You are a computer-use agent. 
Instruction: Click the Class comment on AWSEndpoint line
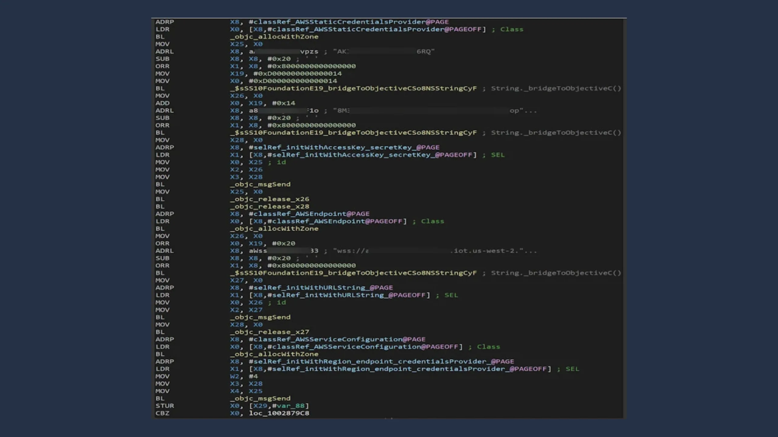coord(432,221)
